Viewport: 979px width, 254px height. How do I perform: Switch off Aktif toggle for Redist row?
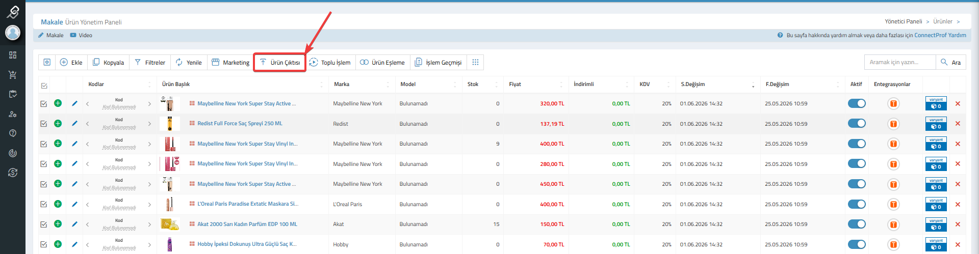(857, 123)
